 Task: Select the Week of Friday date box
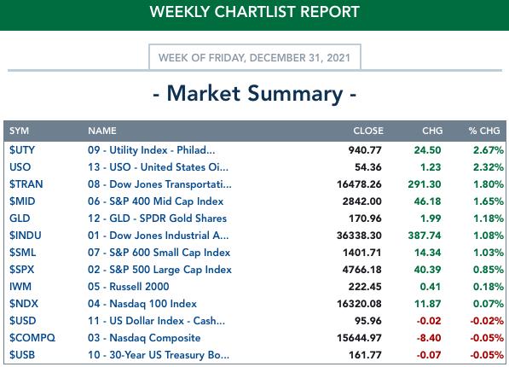click(254, 57)
